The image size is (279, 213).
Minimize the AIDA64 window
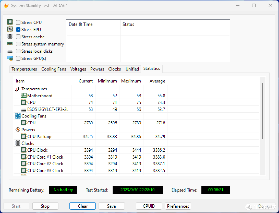coord(238,5)
